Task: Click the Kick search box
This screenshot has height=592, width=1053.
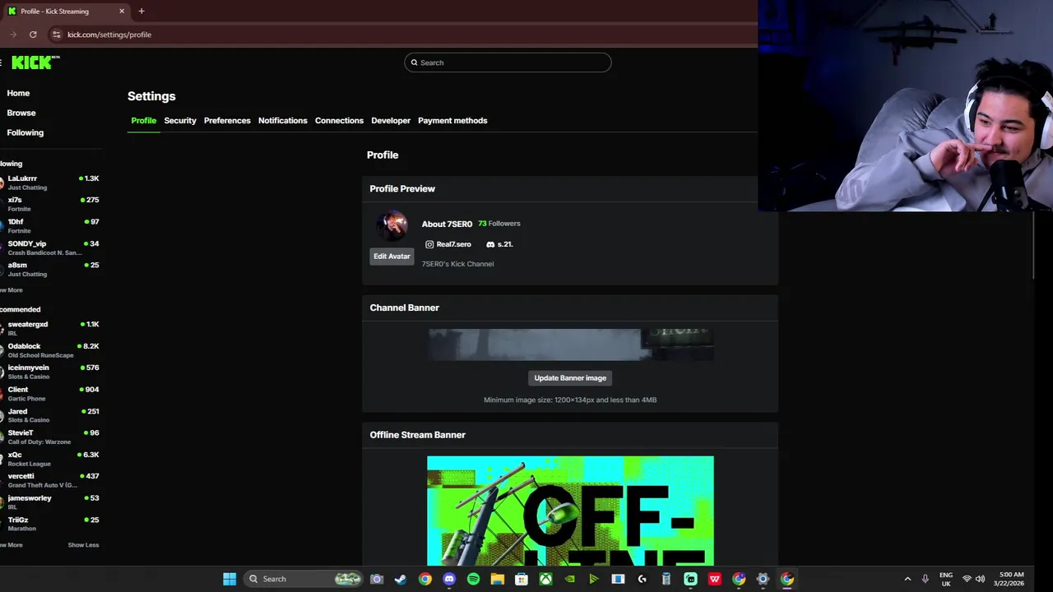Action: [508, 62]
